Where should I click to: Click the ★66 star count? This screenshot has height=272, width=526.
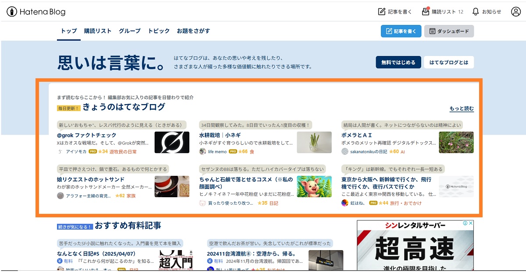pyautogui.click(x=243, y=152)
